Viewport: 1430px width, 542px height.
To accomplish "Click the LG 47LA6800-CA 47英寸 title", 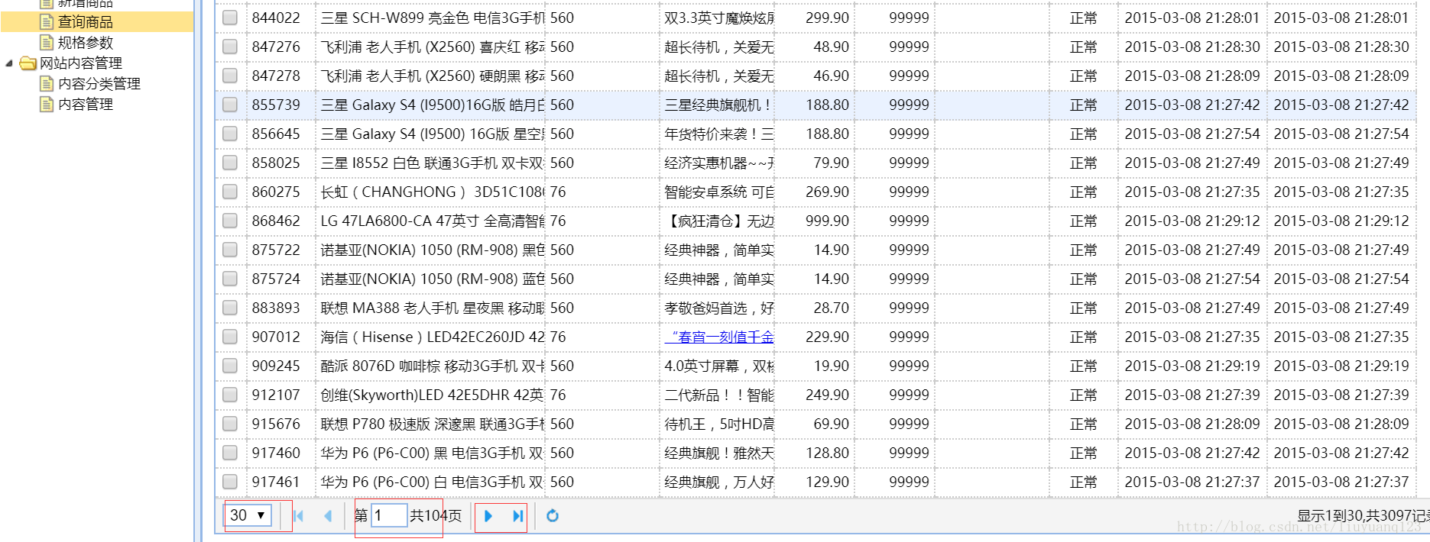I will [x=433, y=221].
